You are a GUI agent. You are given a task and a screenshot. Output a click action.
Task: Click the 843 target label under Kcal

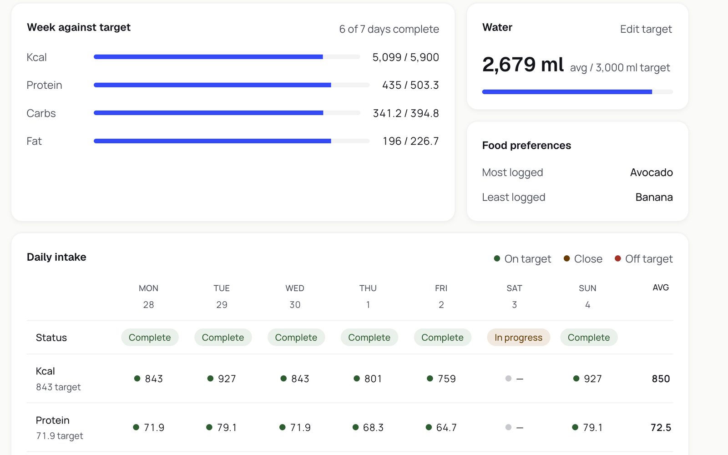coord(58,387)
